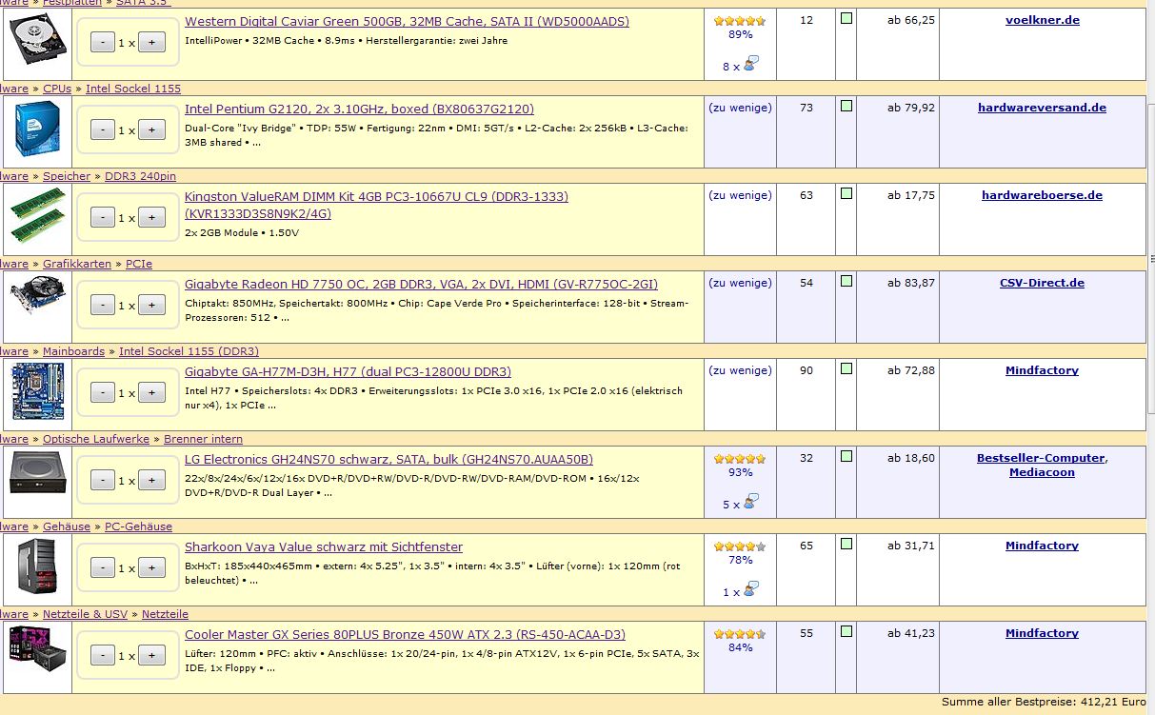
Task: Increase quantity of LG Electronics GH24NS70 burner
Action: (152, 481)
